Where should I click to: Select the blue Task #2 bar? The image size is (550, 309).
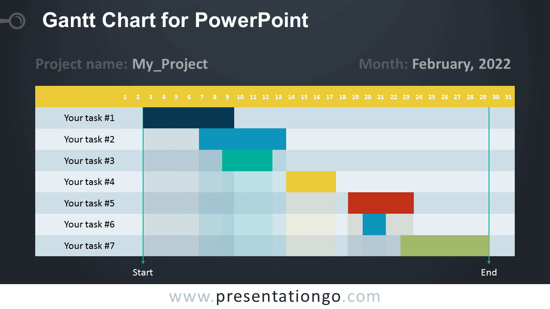pyautogui.click(x=242, y=139)
